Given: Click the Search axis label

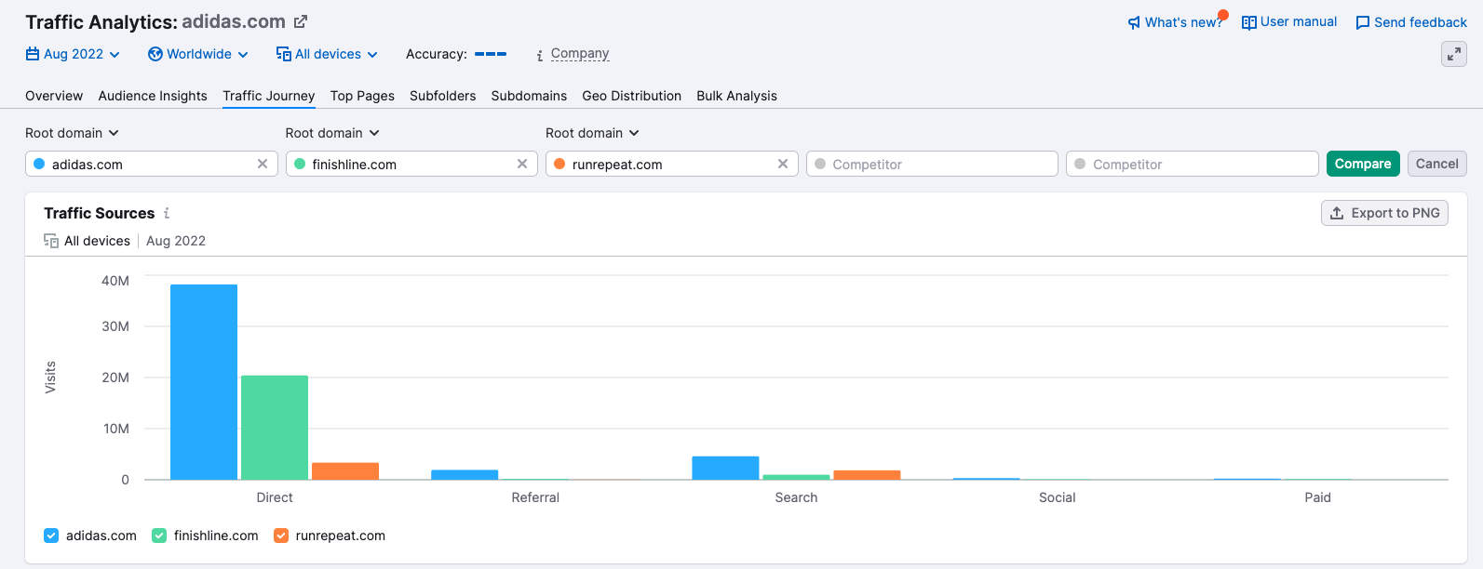Looking at the screenshot, I should (x=796, y=497).
